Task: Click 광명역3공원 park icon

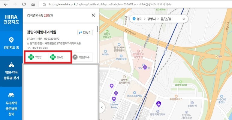Action: pos(181,82)
